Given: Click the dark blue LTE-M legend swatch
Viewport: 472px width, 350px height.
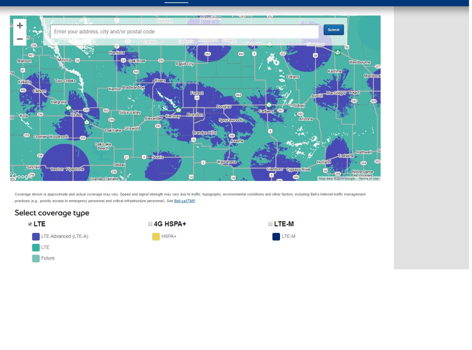Looking at the screenshot, I should click(276, 237).
